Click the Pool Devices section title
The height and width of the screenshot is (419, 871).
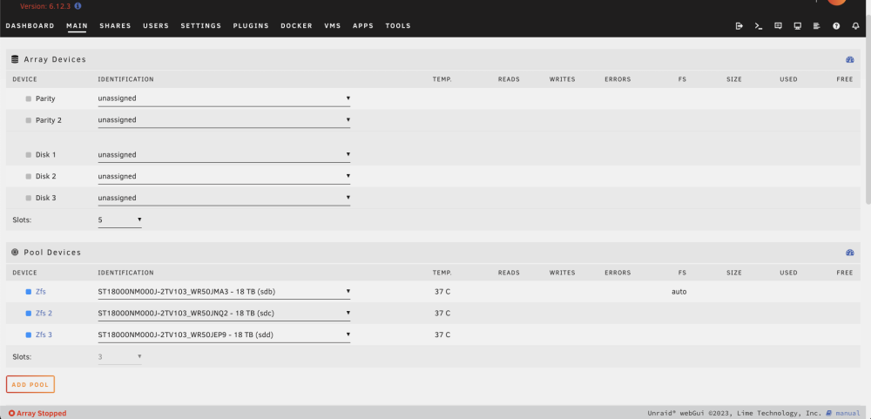(52, 253)
